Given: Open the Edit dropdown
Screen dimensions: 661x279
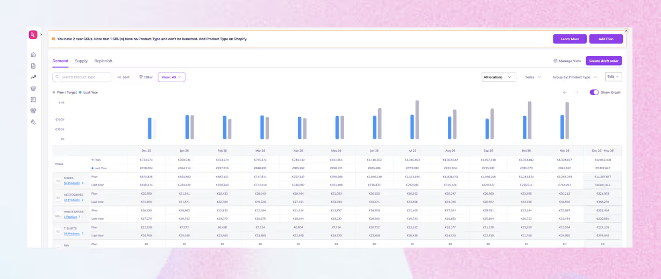Looking at the screenshot, I should coord(614,77).
